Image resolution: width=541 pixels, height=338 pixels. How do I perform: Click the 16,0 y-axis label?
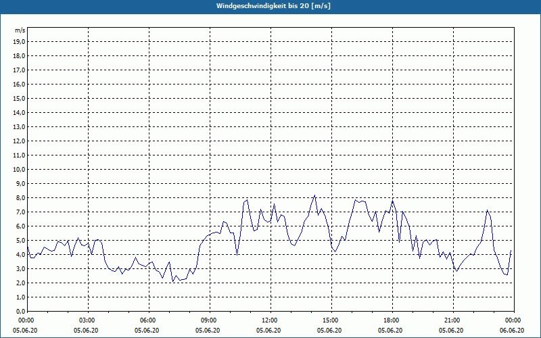pyautogui.click(x=19, y=84)
